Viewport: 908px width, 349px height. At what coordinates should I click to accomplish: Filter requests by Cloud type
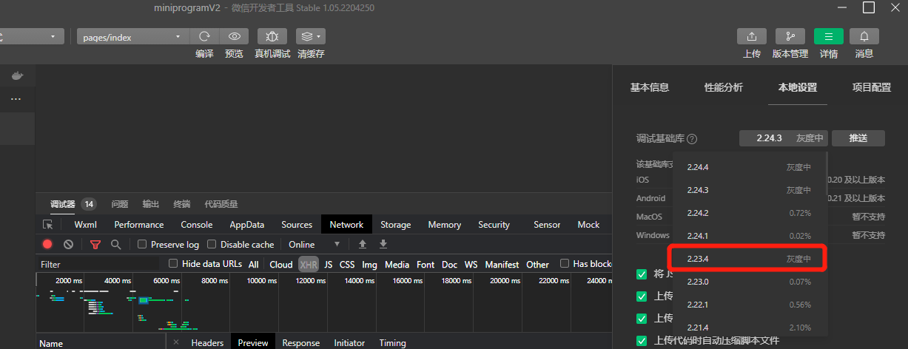[280, 264]
